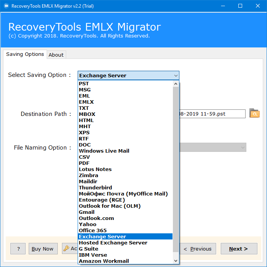Pick MBOX as saving format
Viewport: 267px width, 267px height.
pos(125,114)
